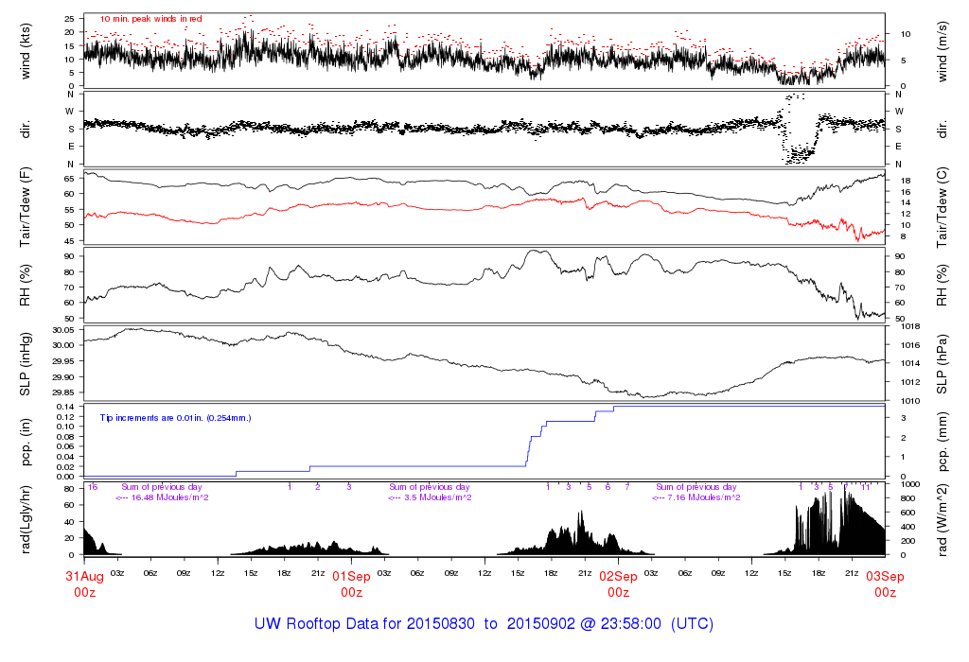This screenshot has height=662, width=969.
Task: Click the '65' tick on Tair/Tdew (F) axis
Action: pyautogui.click(x=69, y=179)
